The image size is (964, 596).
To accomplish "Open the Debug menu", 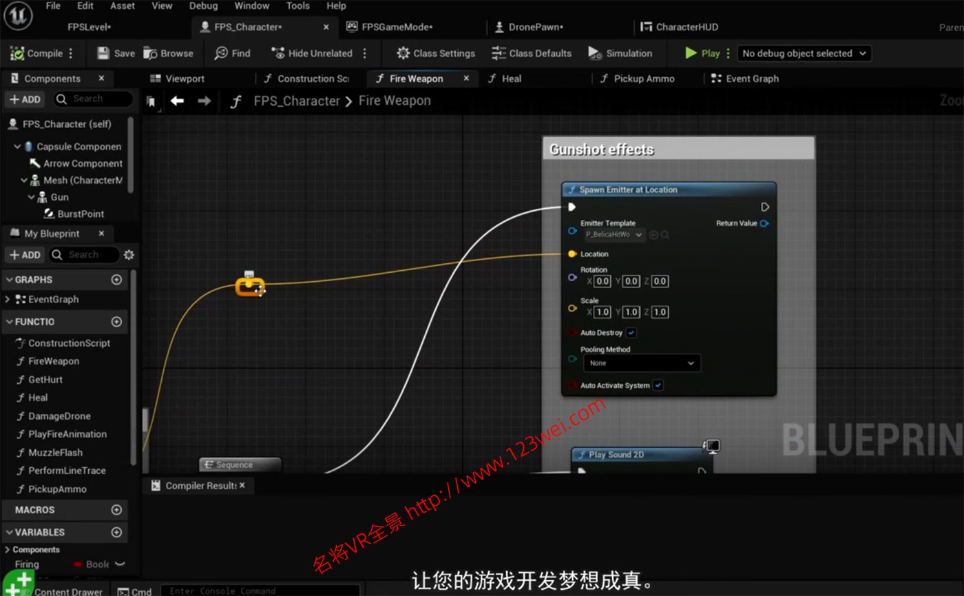I will [x=203, y=6].
